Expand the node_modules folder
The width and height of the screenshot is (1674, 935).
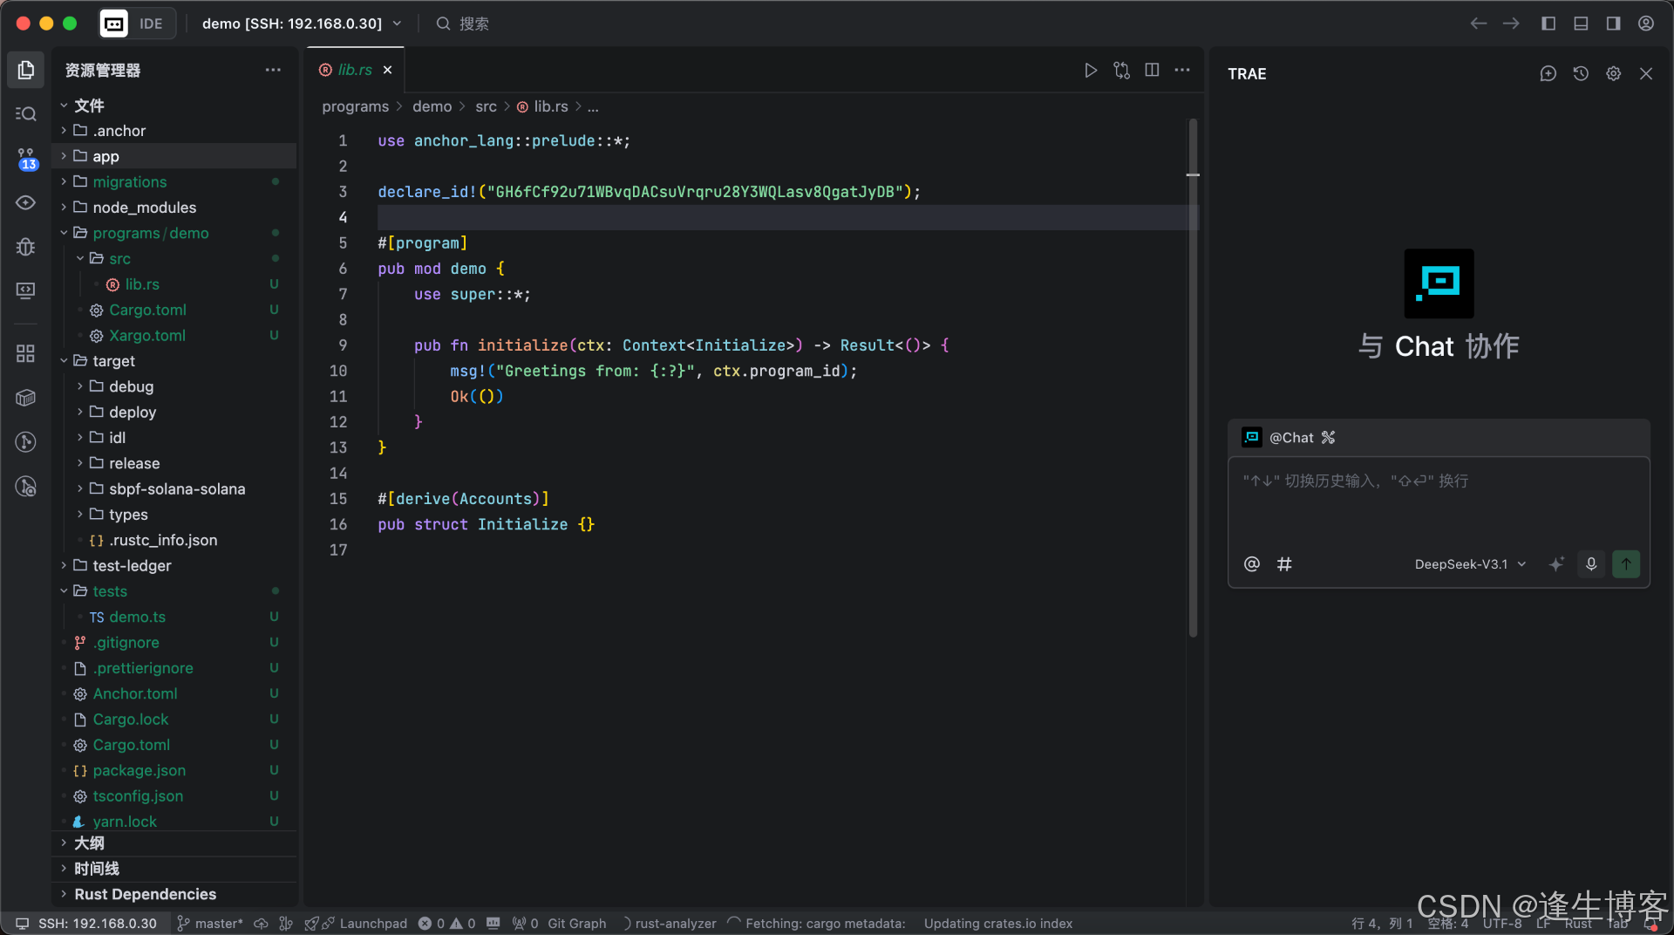pyautogui.click(x=174, y=208)
